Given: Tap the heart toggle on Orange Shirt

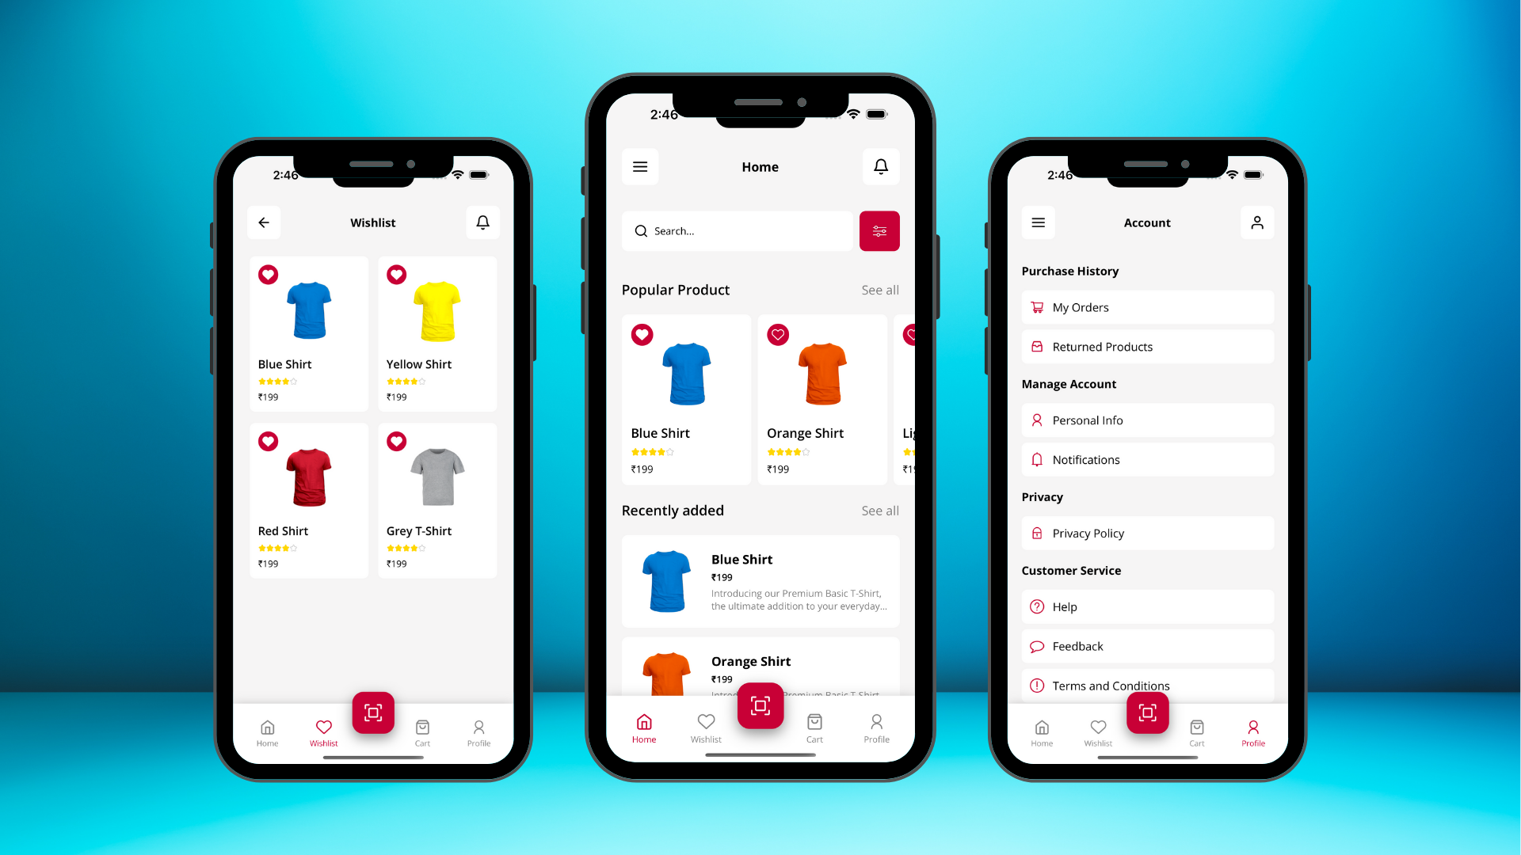Looking at the screenshot, I should pyautogui.click(x=778, y=334).
